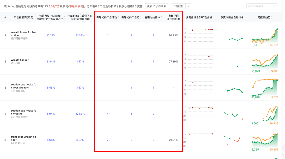Open weekly search trend chart for wreath hooks for front door
The height and width of the screenshot is (159, 285).
tap(265, 37)
